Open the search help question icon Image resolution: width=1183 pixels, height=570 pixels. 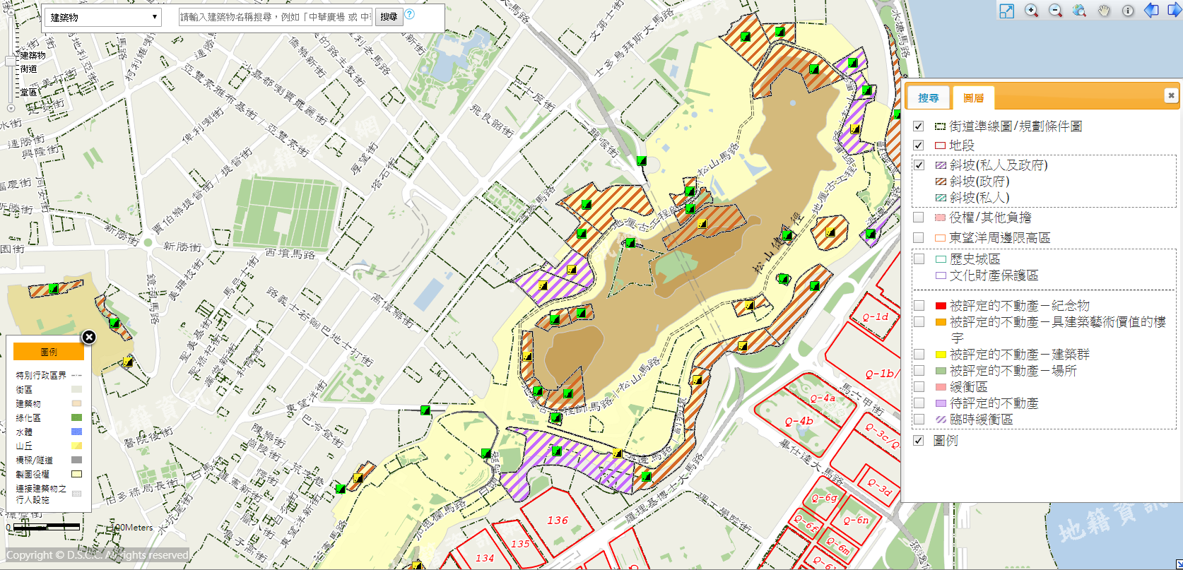click(x=409, y=15)
